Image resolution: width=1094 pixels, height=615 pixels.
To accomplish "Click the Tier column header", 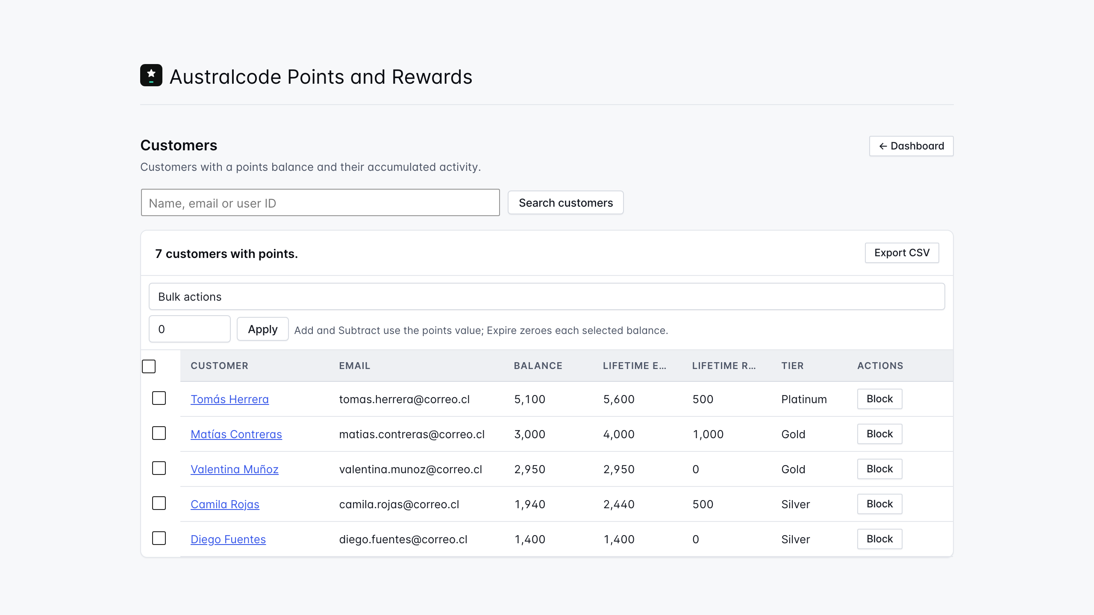I will [792, 366].
